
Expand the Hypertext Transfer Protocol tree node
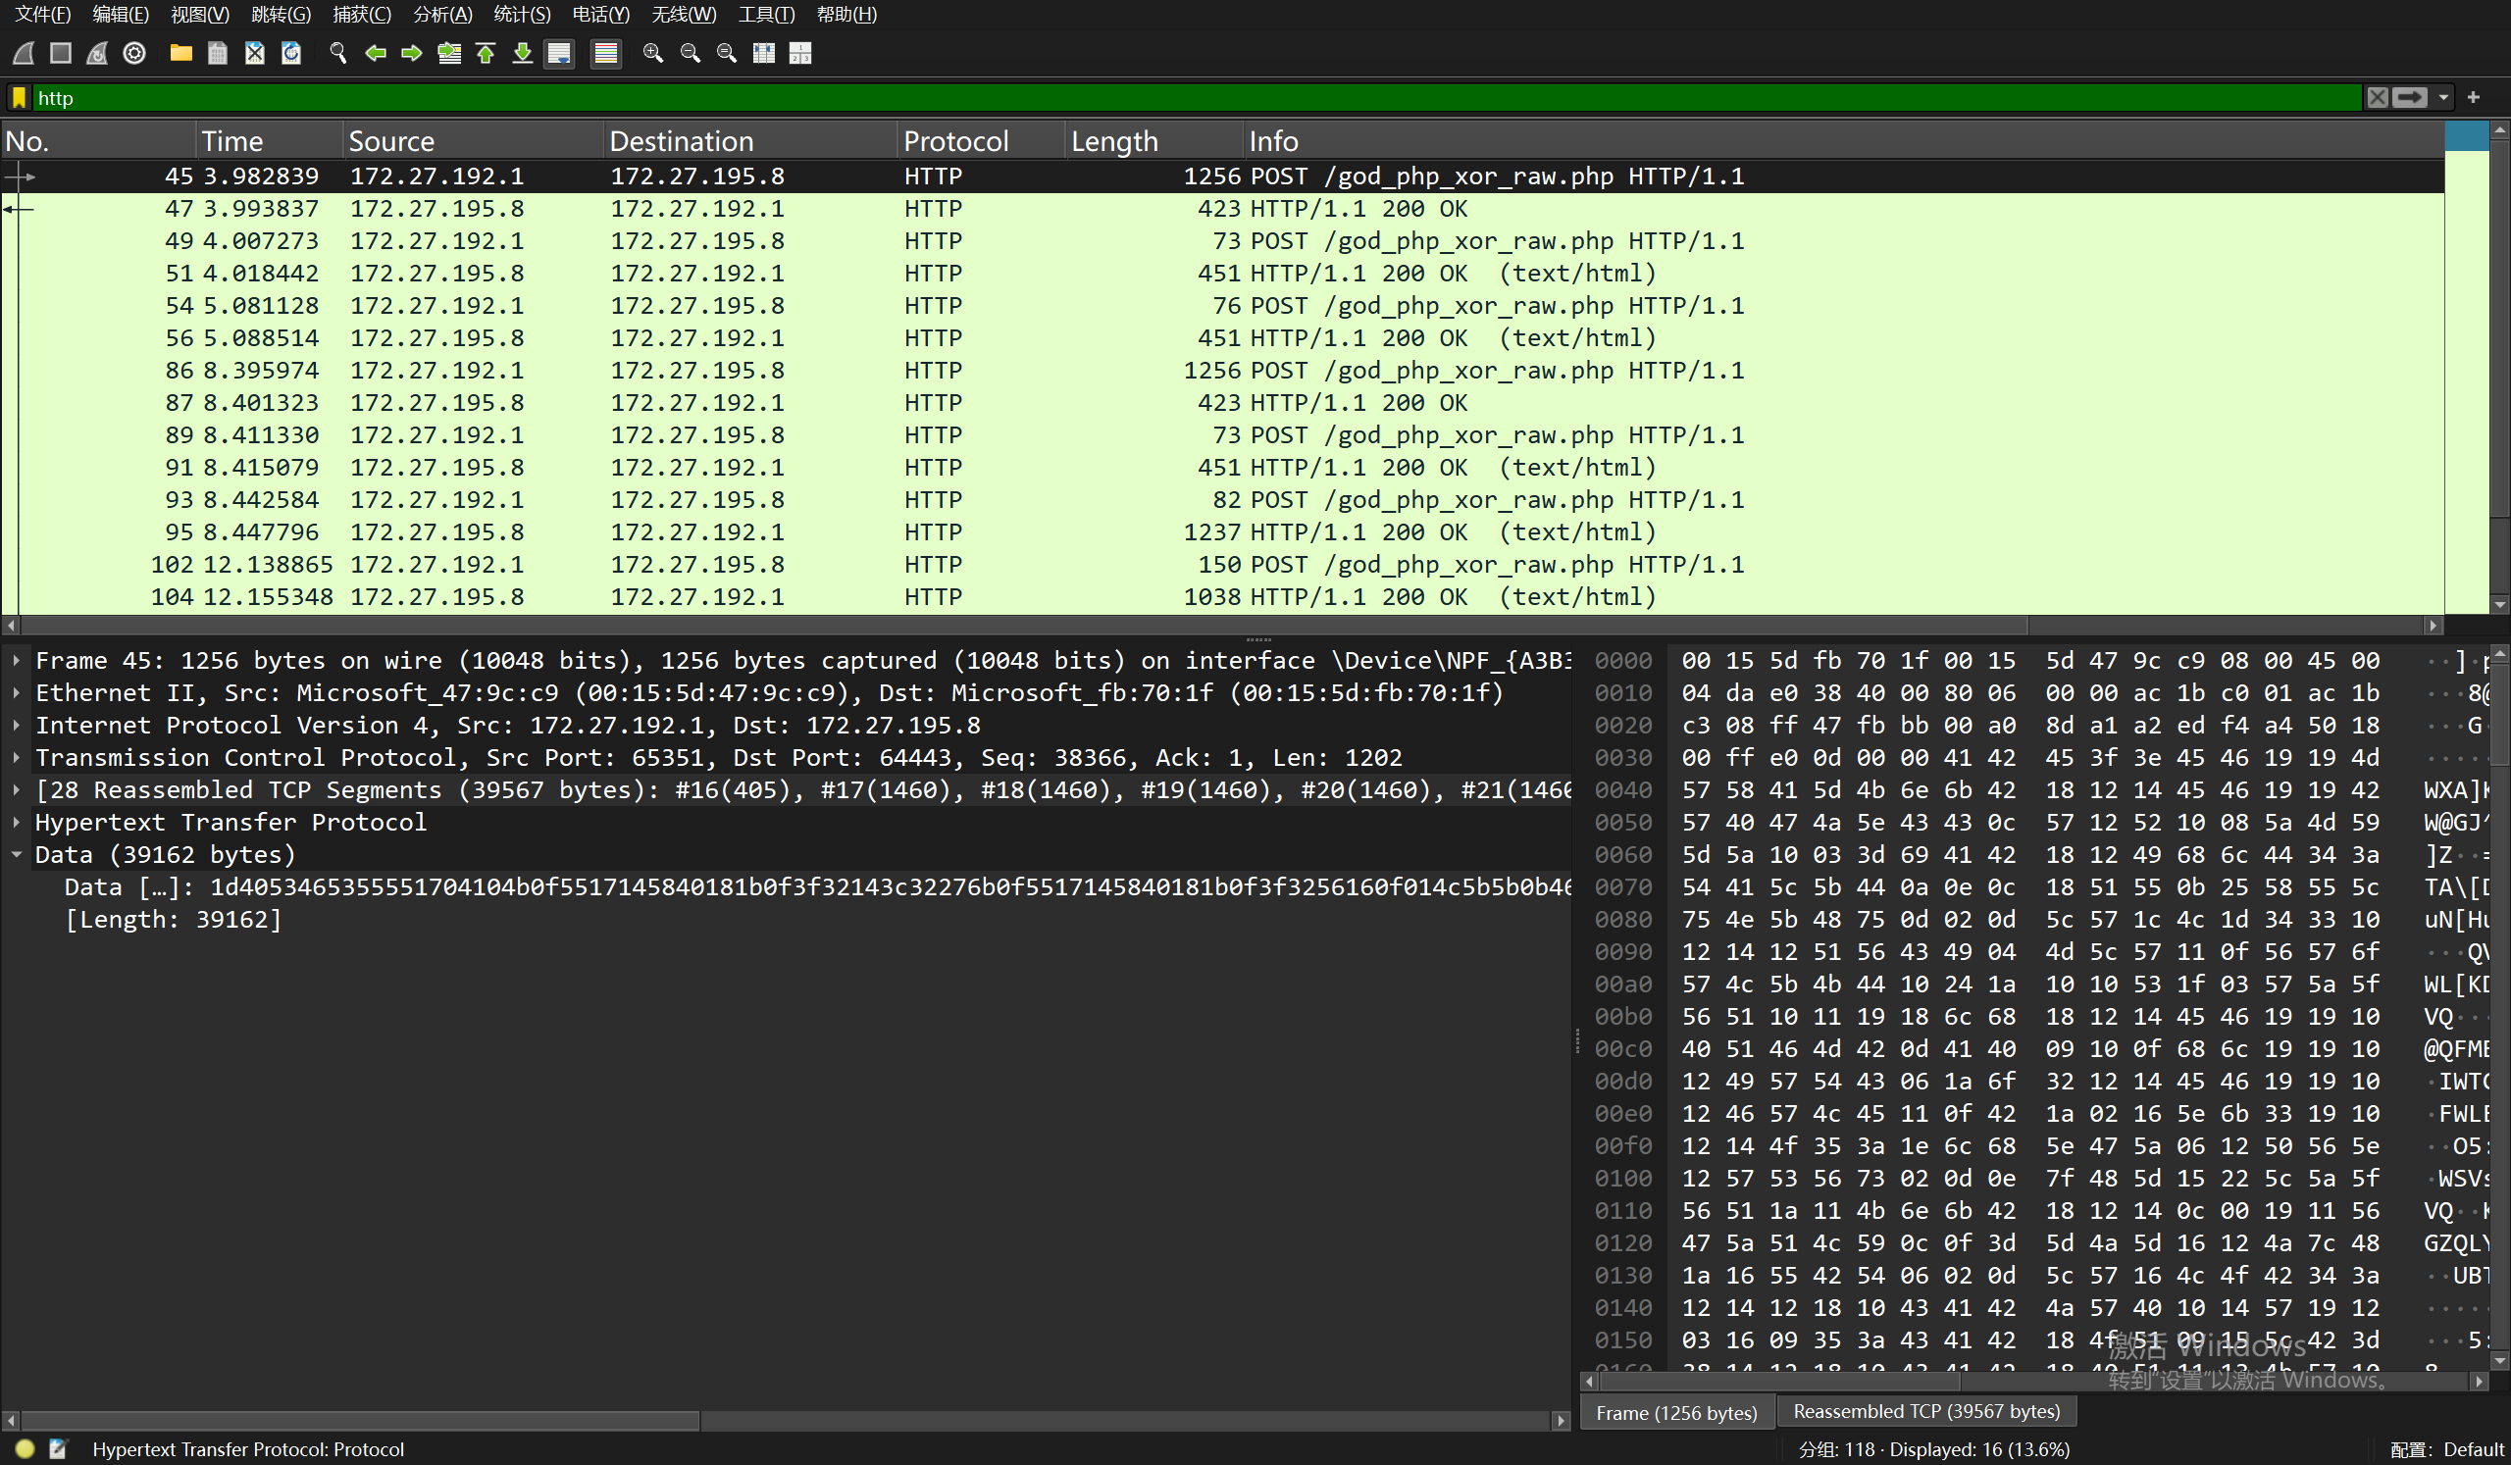pos(17,822)
